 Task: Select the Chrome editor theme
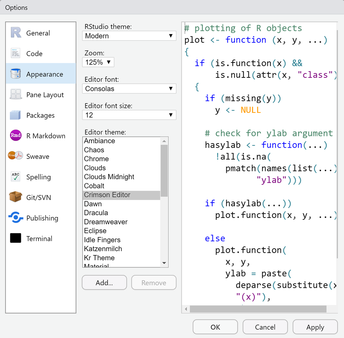(x=121, y=159)
